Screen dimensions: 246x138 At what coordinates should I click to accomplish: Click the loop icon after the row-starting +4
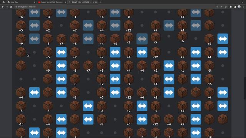34,92
